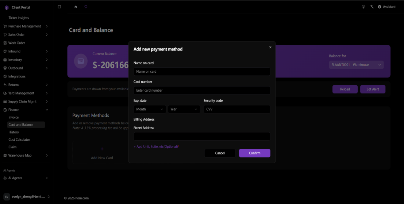Click the Inventory icon
The width and height of the screenshot is (404, 204).
click(x=5, y=60)
